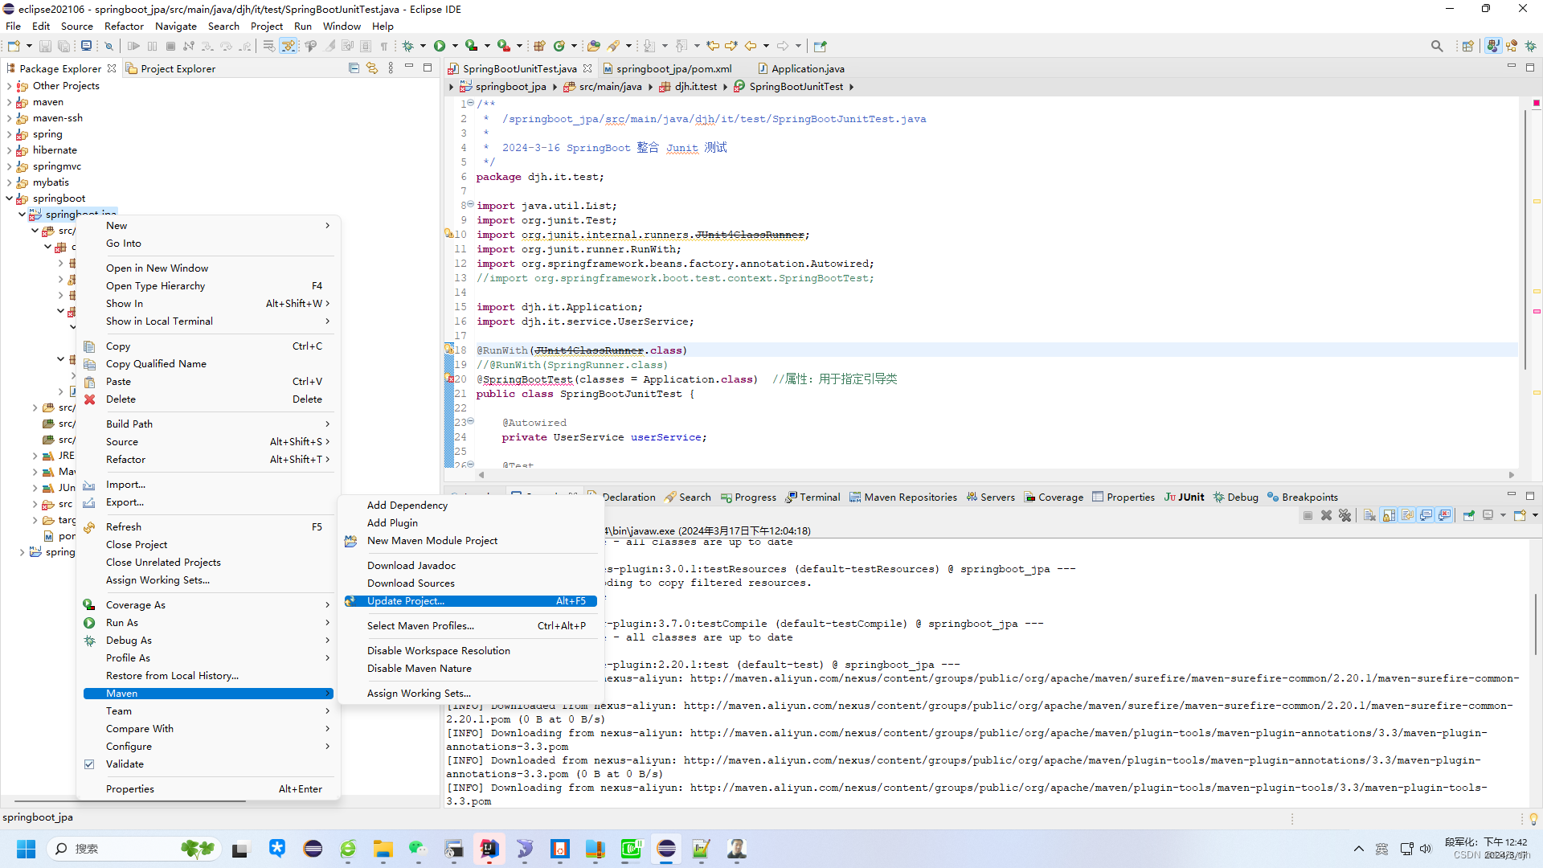
Task: Expand the hibernate working set
Action: click(9, 150)
